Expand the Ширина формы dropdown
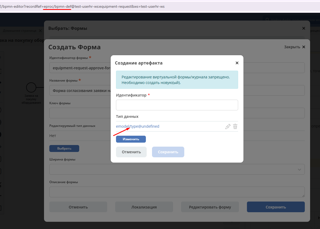Screen dimensions: 320x229 coord(299,169)
